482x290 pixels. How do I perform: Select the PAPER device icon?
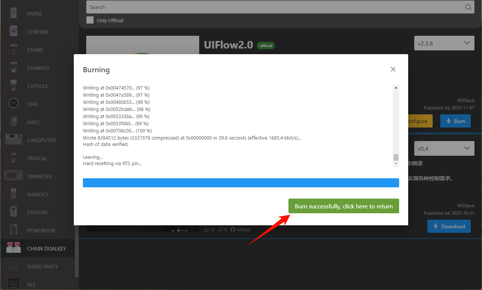[14, 14]
